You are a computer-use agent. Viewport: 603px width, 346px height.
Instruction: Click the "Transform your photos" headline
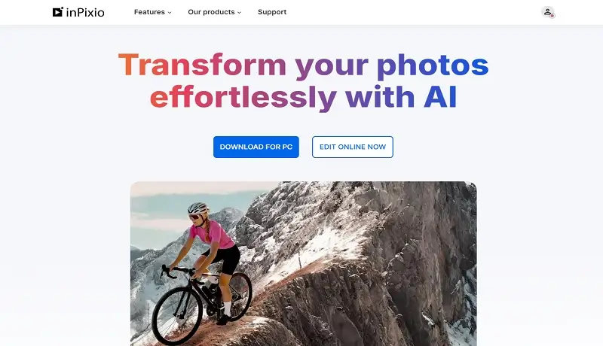(x=304, y=65)
